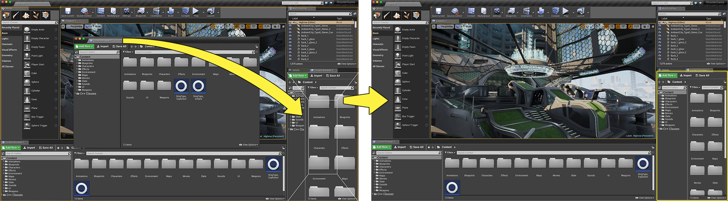Open Settings in the right editor toolbar
728x201 pixels.
click(x=497, y=12)
